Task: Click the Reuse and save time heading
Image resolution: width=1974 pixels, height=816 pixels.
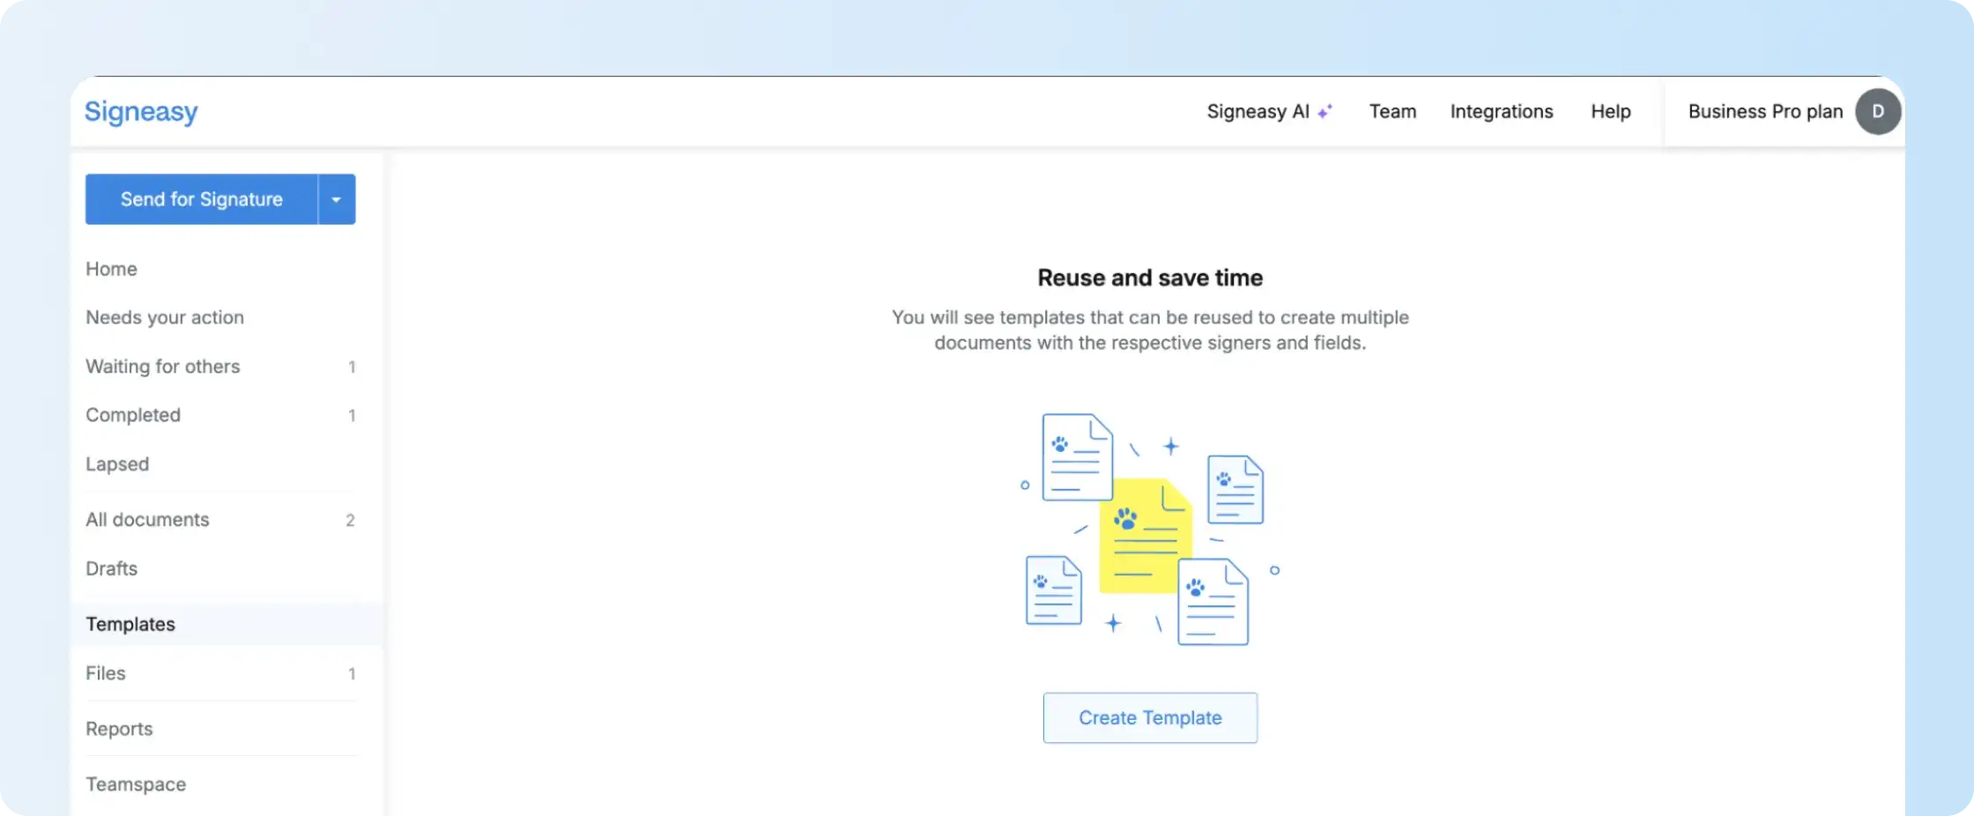Action: click(x=1150, y=278)
